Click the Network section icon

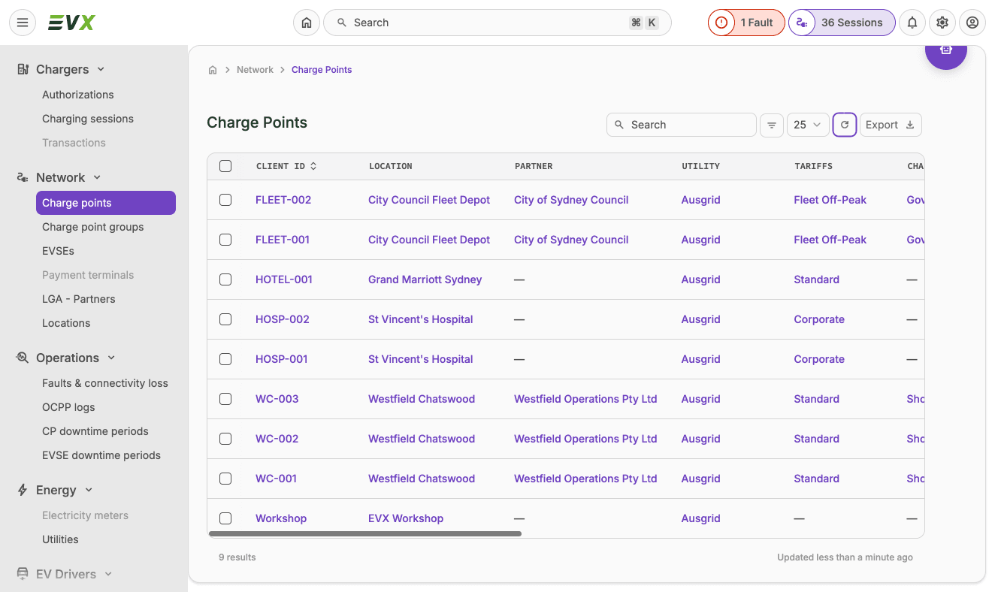23,177
